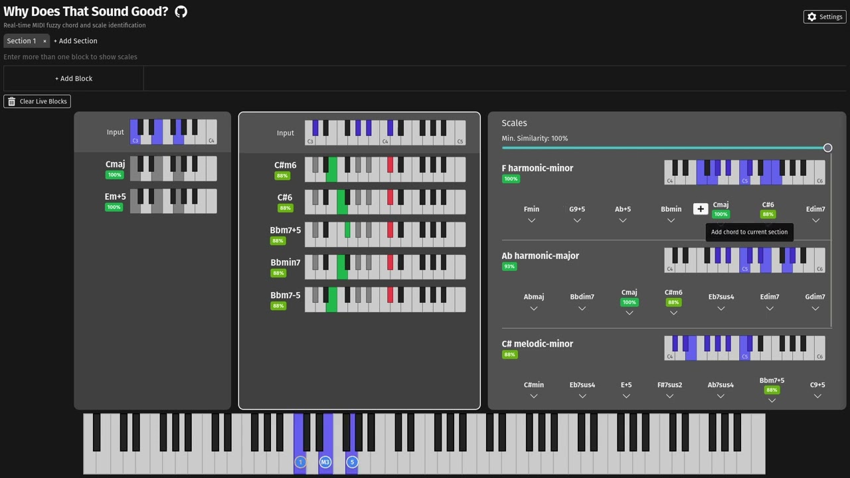The height and width of the screenshot is (478, 850).
Task: Close Section 1 tab with x
Action: 44,41
